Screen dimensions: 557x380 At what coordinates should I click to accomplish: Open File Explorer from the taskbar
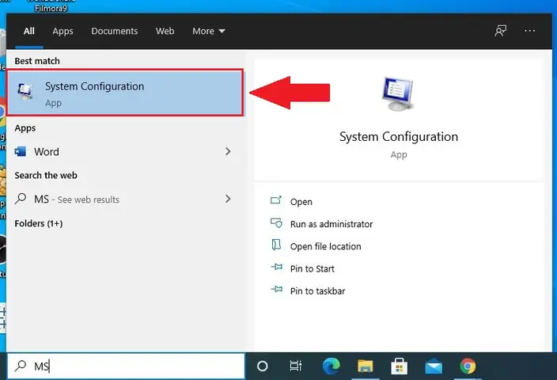pos(366,366)
